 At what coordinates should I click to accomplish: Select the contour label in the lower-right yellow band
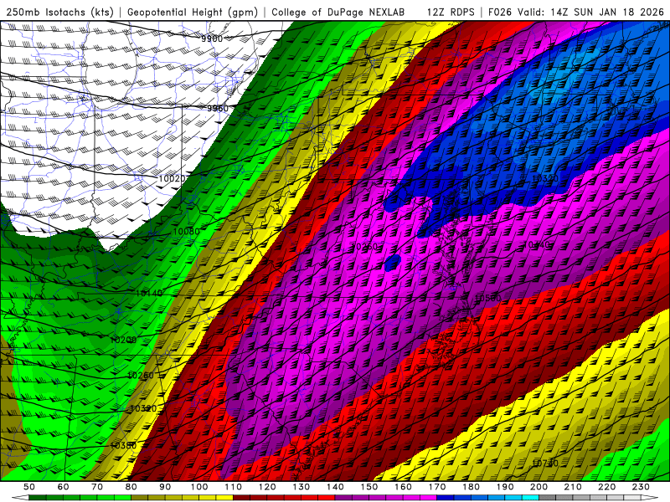[545, 463]
